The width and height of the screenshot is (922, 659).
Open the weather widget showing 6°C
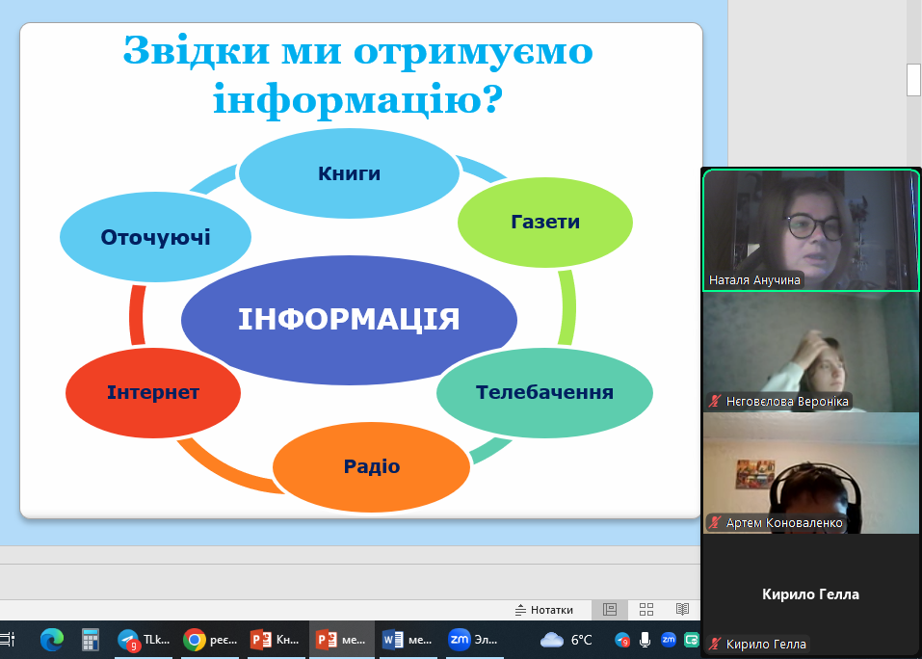pos(566,640)
